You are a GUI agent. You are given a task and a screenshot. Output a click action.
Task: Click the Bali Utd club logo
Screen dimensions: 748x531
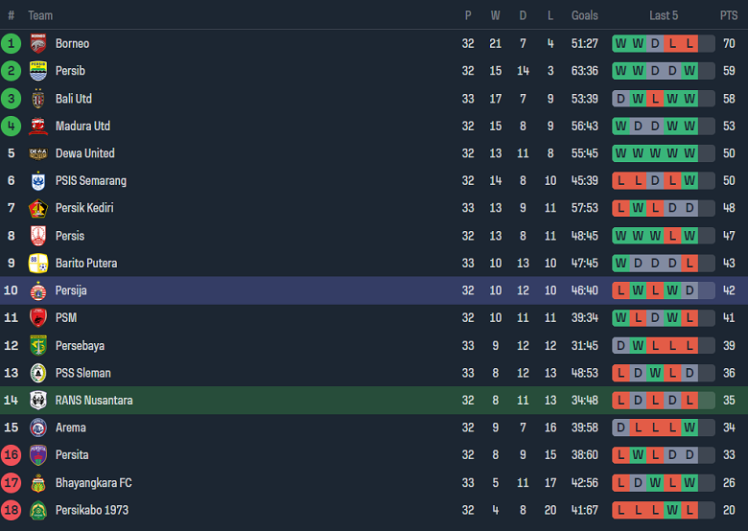pos(38,99)
